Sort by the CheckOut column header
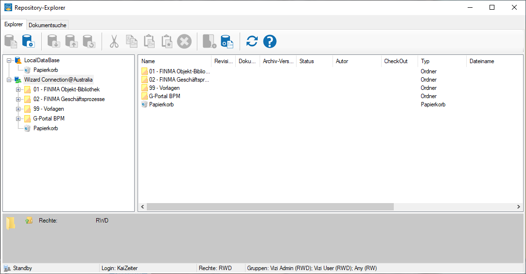The width and height of the screenshot is (526, 274). (399, 61)
